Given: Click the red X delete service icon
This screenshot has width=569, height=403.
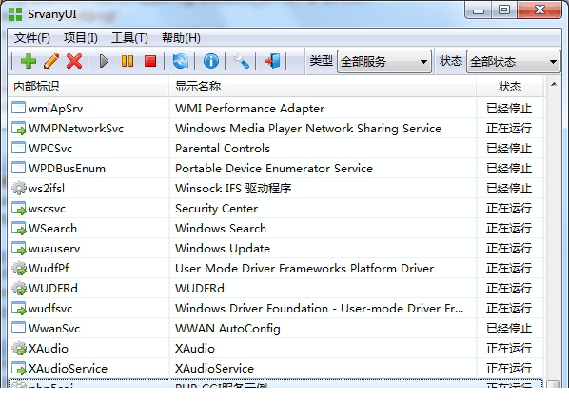Looking at the screenshot, I should pos(74,61).
